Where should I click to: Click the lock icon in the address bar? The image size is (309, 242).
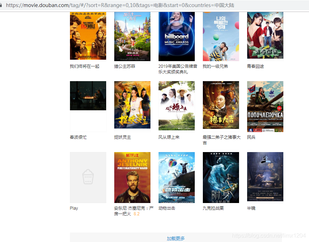pos(1,5)
